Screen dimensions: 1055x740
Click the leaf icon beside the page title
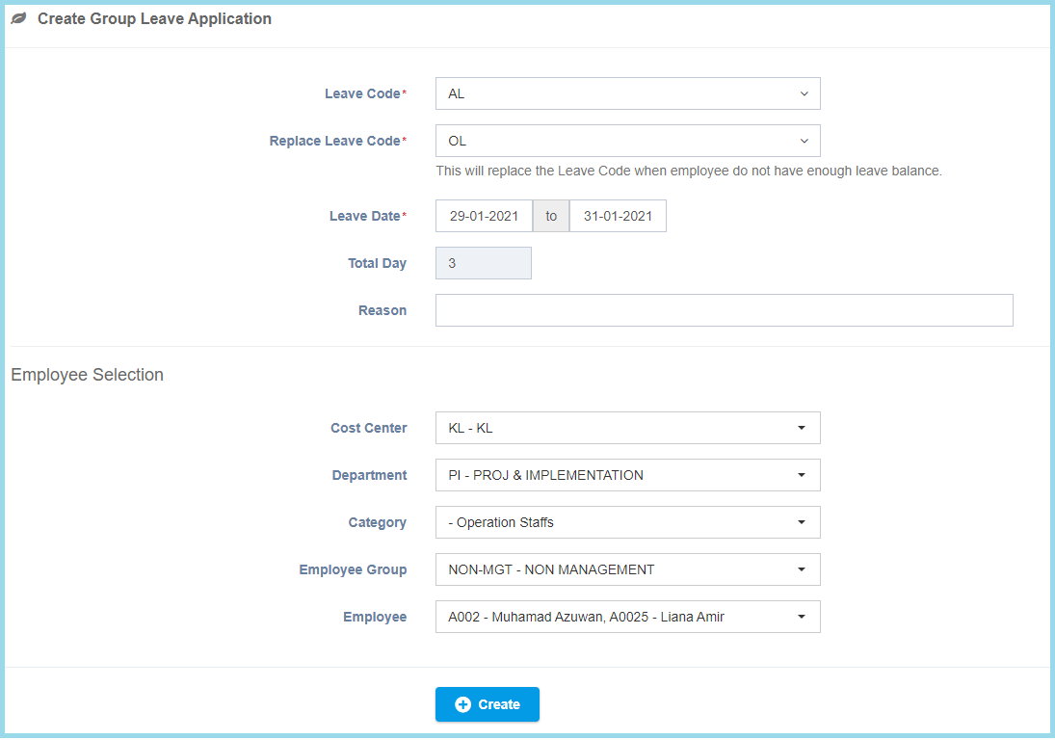(18, 19)
